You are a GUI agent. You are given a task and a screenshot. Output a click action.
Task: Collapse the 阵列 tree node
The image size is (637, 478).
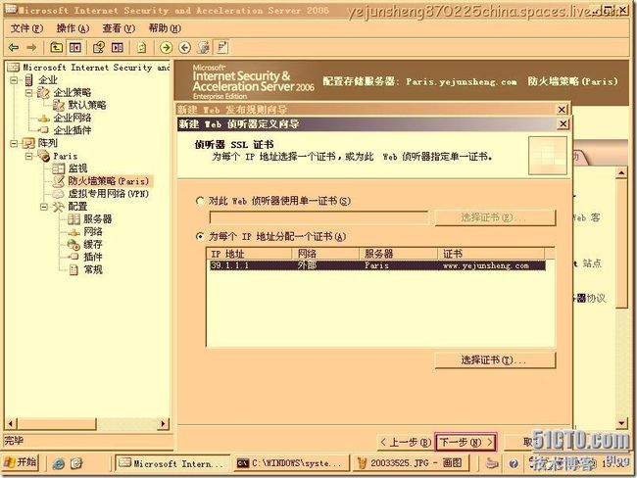click(14, 143)
